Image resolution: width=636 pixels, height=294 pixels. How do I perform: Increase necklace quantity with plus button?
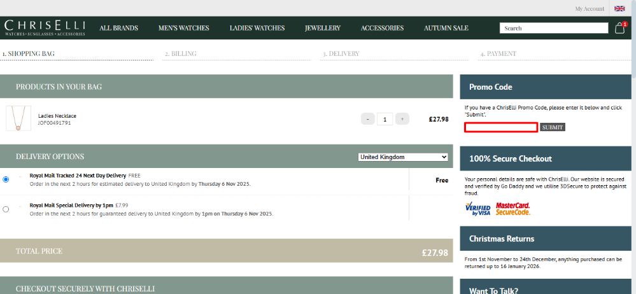402,119
